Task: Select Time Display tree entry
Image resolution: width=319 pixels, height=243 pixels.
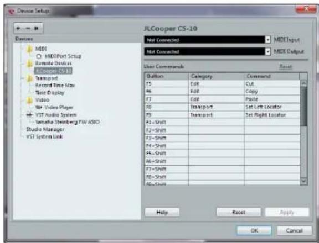Action: click(50, 93)
